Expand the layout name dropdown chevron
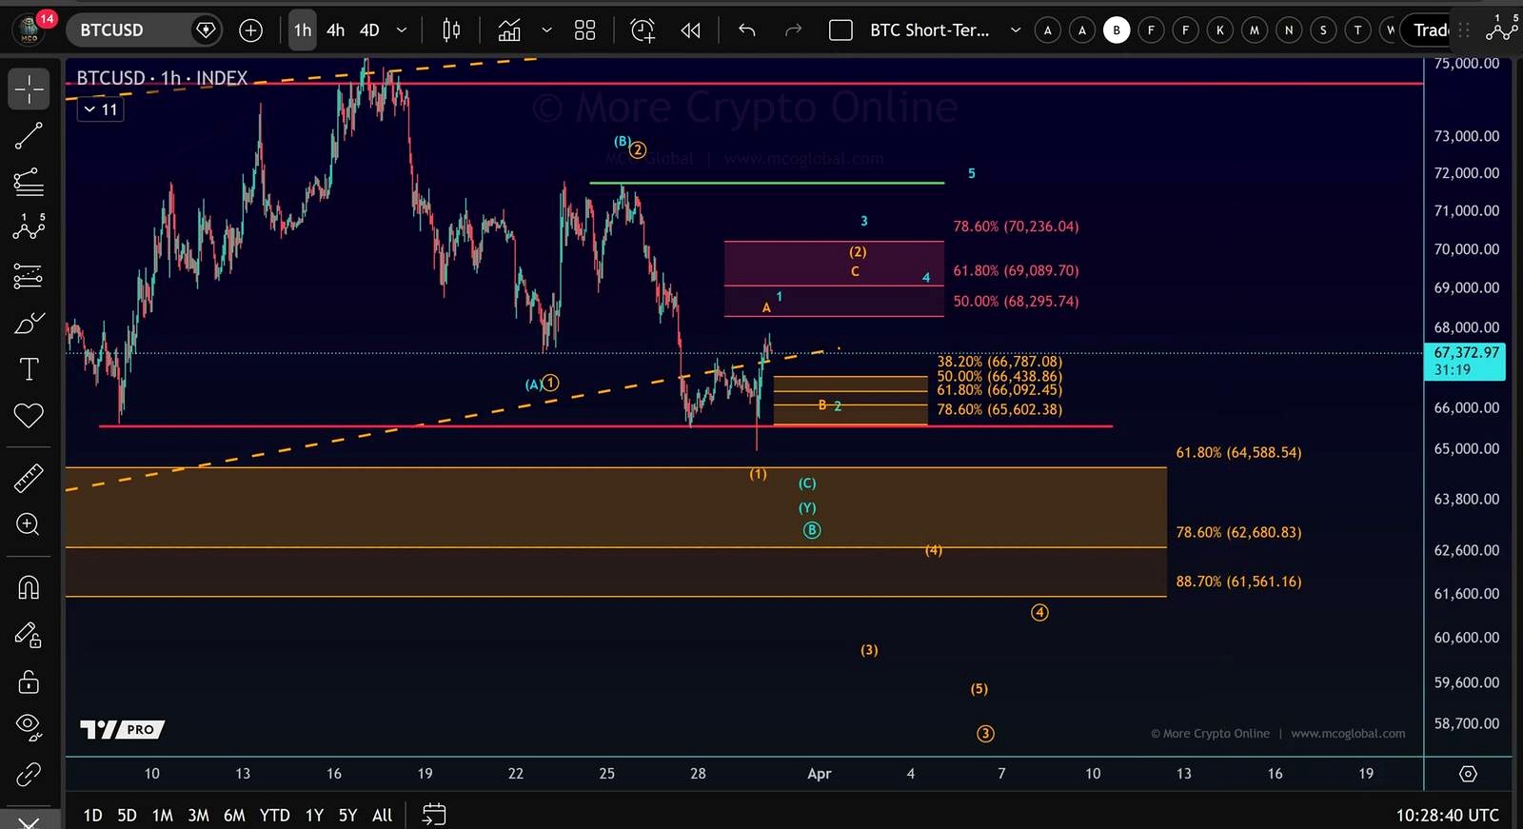The width and height of the screenshot is (1523, 829). [x=1015, y=30]
